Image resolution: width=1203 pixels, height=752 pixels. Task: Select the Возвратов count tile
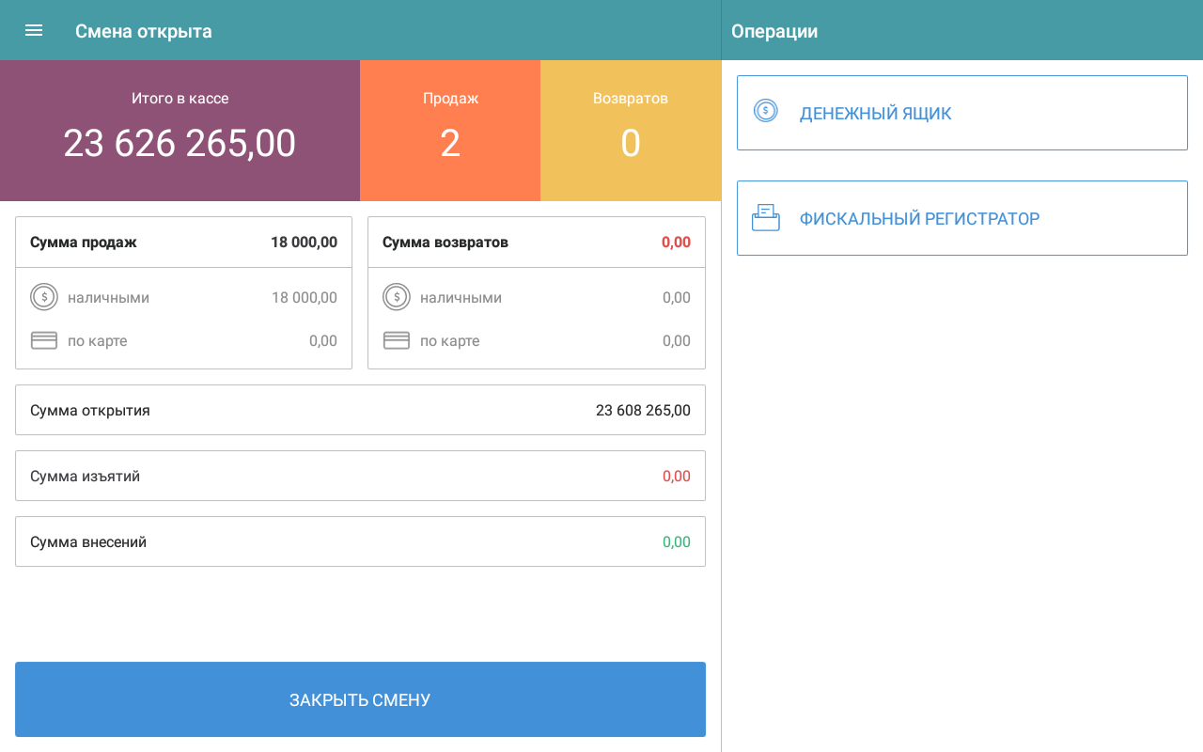631,131
